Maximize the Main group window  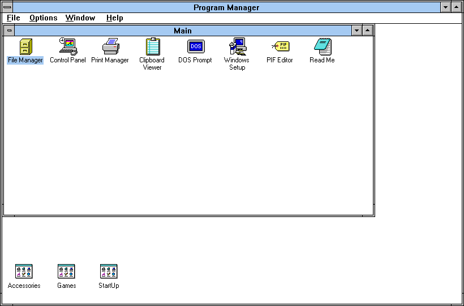(x=368, y=30)
